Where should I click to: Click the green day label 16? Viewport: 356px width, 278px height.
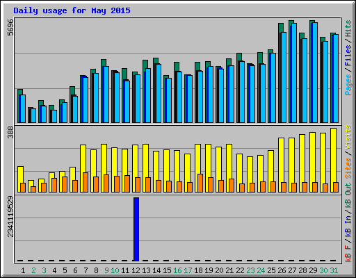(177, 270)
